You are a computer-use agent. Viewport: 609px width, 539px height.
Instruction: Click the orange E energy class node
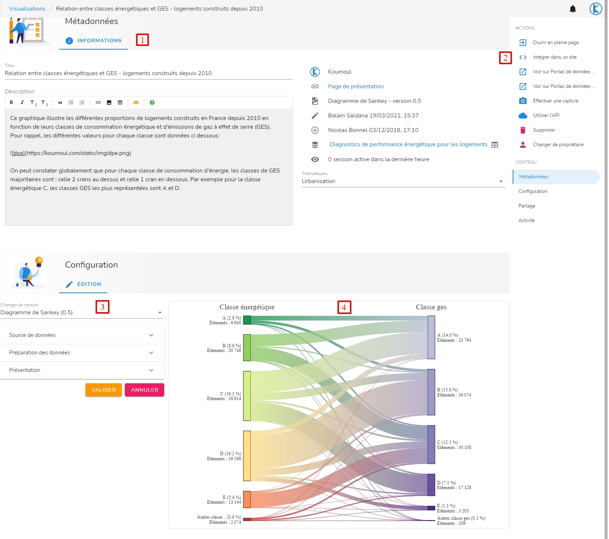247,500
